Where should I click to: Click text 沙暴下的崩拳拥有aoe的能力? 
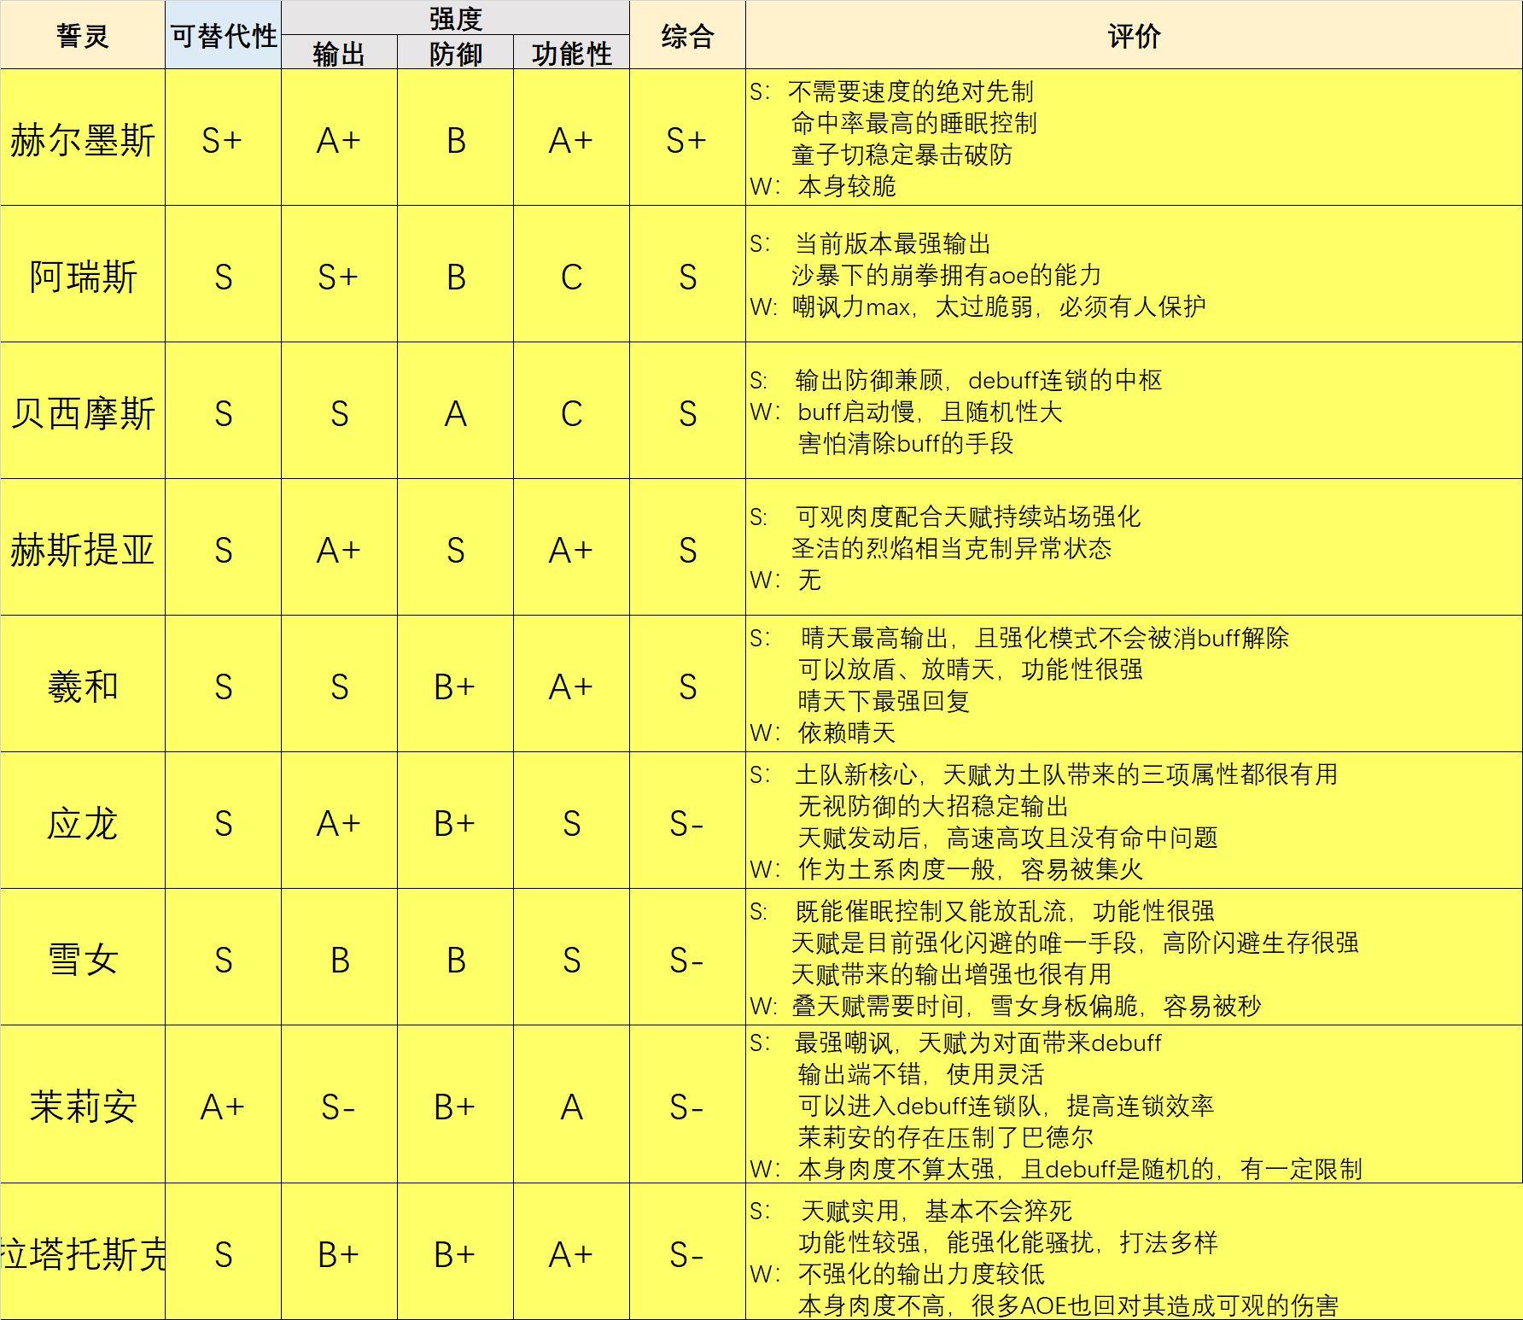point(947,275)
